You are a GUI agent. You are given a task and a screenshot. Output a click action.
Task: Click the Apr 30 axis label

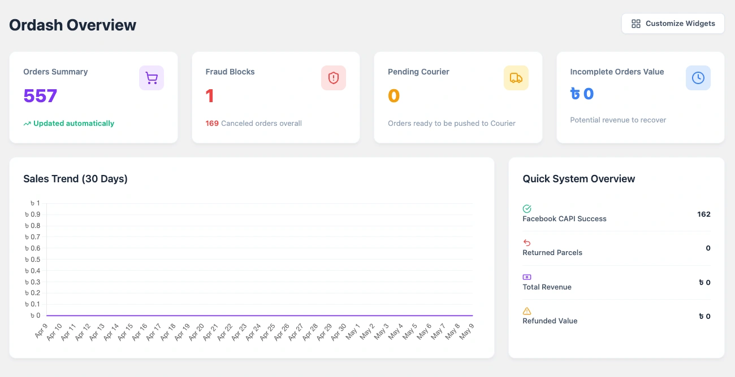coord(338,333)
